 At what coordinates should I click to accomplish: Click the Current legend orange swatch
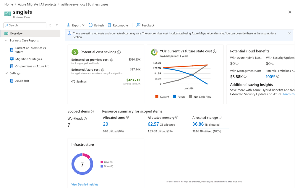pyautogui.click(x=157, y=97)
